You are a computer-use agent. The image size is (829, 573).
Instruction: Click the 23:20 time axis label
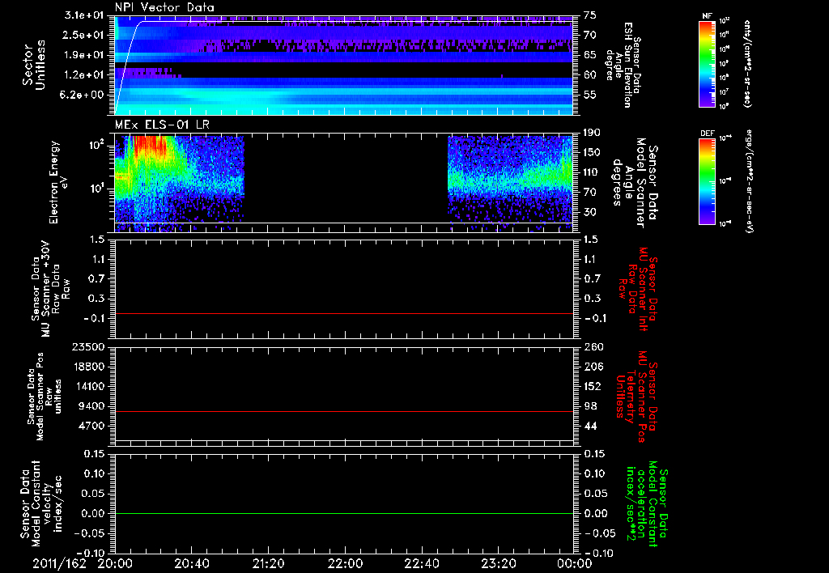[x=498, y=563]
